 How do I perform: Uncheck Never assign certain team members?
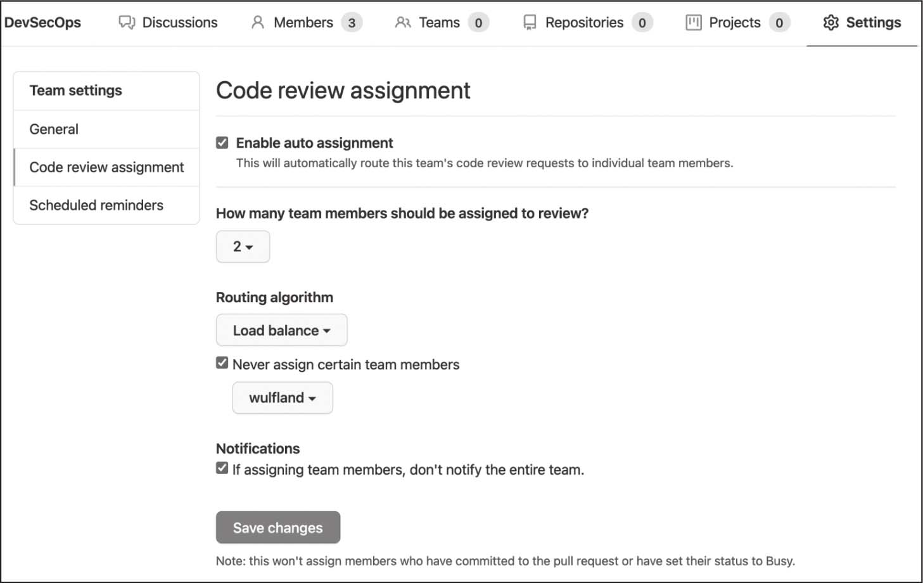[x=222, y=363]
